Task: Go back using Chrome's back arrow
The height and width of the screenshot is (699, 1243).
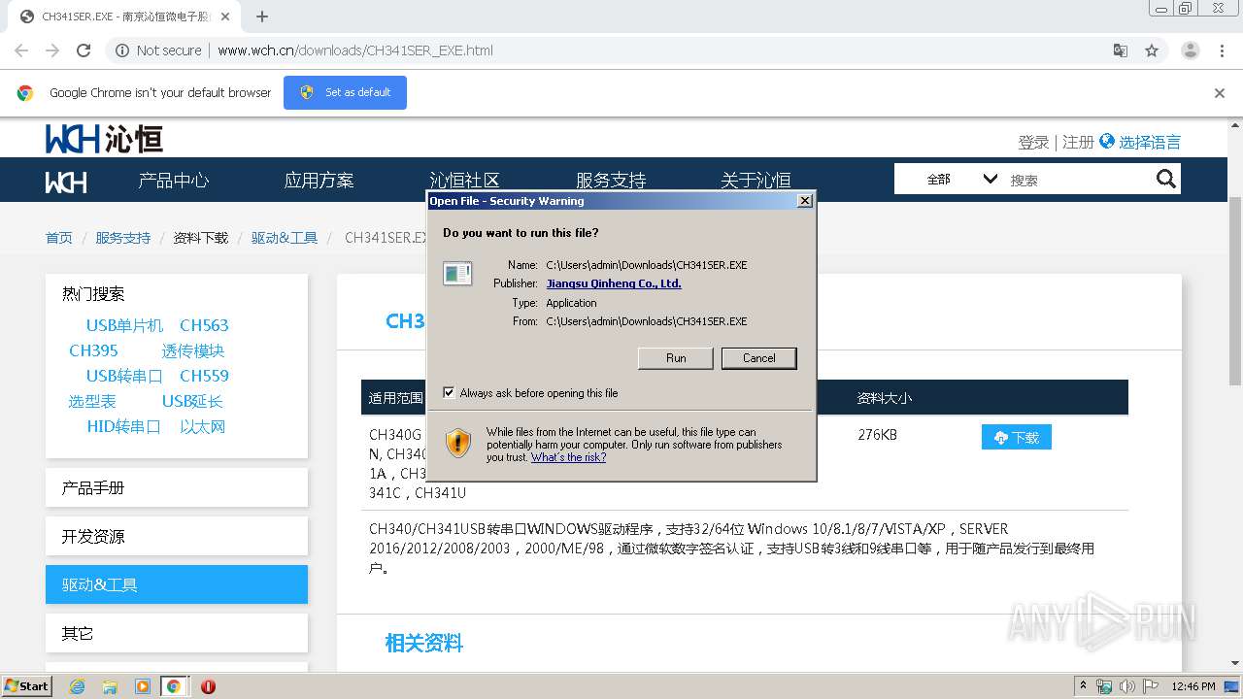Action: click(21, 50)
